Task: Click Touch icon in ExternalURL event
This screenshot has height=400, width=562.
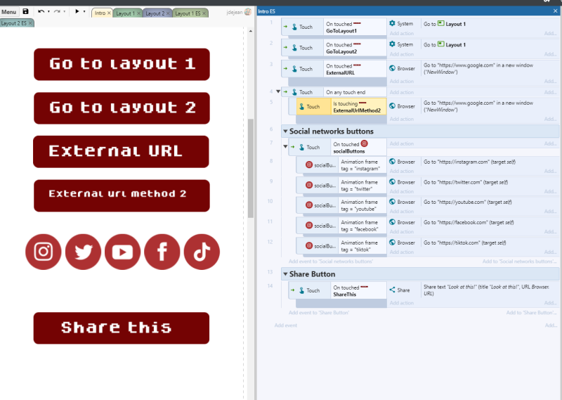Action: pyautogui.click(x=294, y=69)
